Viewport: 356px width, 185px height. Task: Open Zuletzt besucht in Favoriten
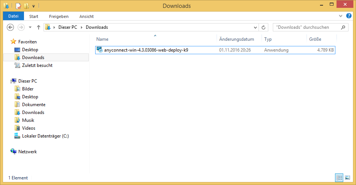coord(37,65)
